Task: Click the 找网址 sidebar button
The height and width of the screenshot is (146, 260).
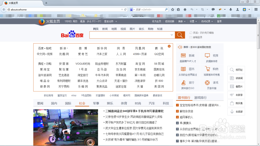Action: pos(236,70)
